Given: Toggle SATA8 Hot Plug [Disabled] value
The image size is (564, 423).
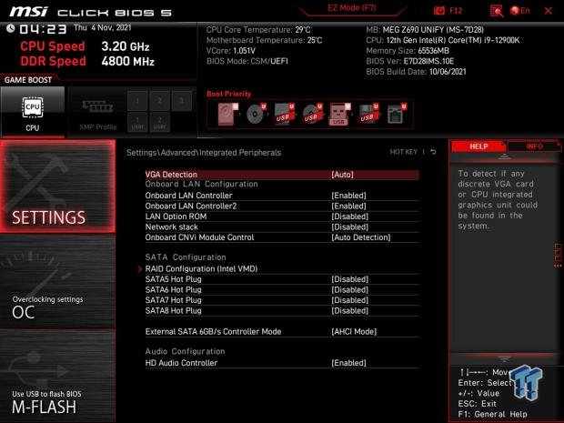Looking at the screenshot, I should (349, 311).
